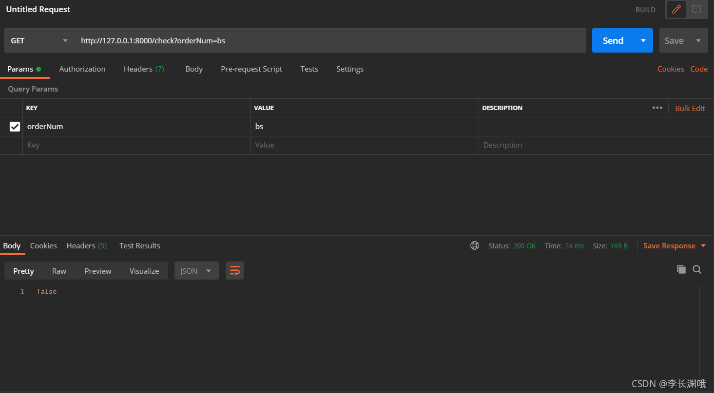Open the comments mode icon
Viewport: 714px width, 393px height.
[x=696, y=9]
